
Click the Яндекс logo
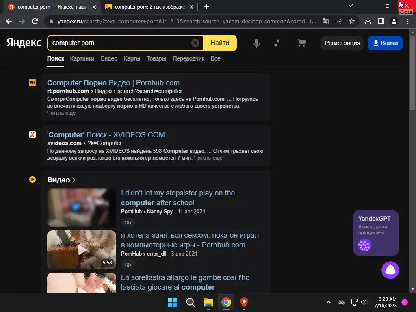pos(24,43)
